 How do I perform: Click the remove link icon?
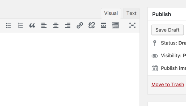[x=91, y=25]
